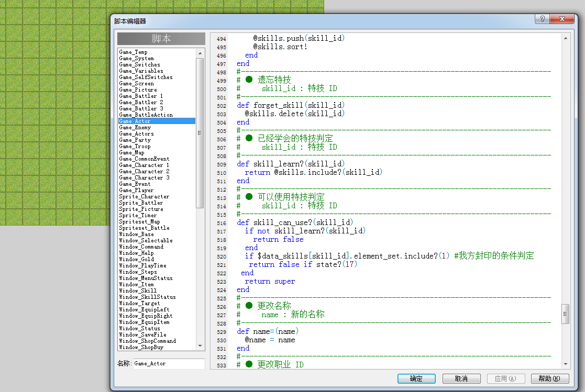Select Game_System in script list

click(x=157, y=59)
